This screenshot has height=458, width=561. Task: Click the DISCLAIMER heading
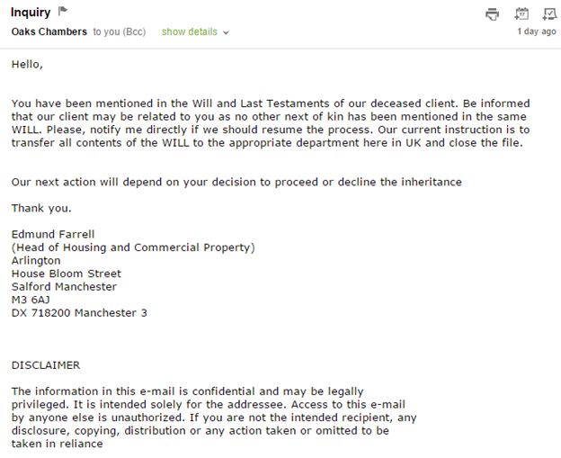(46, 365)
